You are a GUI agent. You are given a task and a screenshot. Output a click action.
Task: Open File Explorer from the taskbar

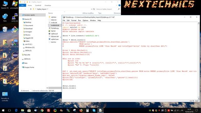pos(23,110)
